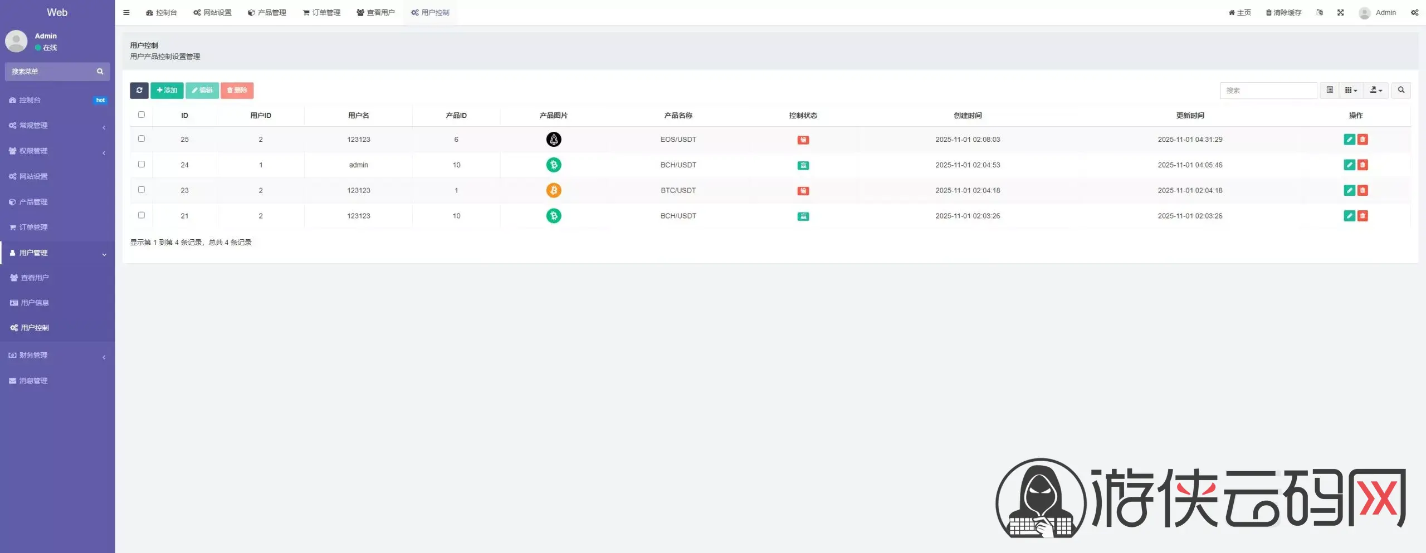Click the hamburger menu toggle icon
The height and width of the screenshot is (553, 1426).
(126, 13)
